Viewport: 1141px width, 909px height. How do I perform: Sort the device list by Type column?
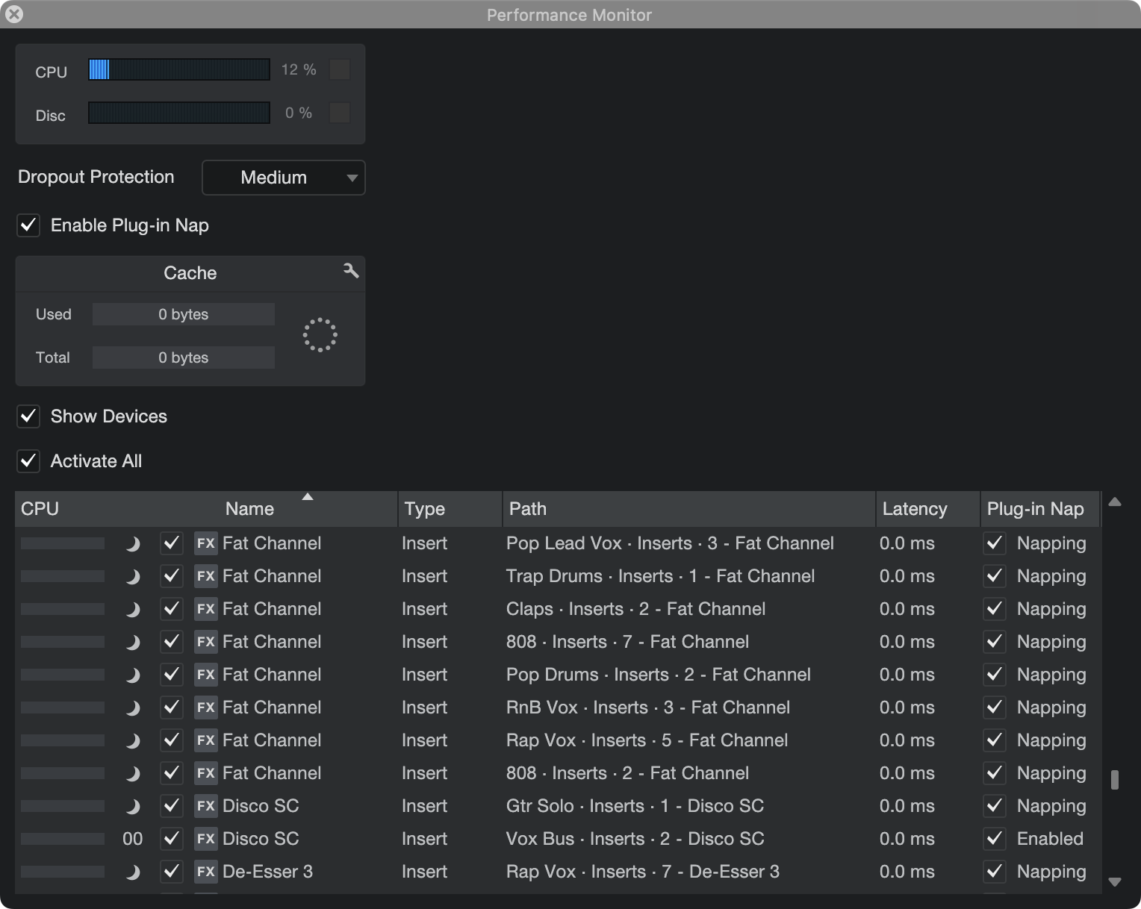(450, 509)
